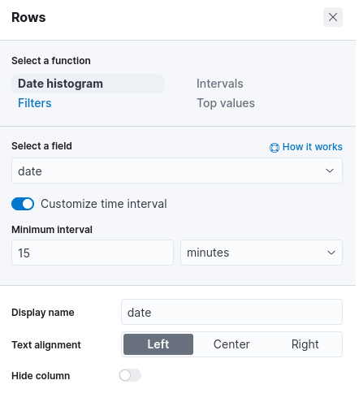Set text alignment to Right

click(305, 344)
